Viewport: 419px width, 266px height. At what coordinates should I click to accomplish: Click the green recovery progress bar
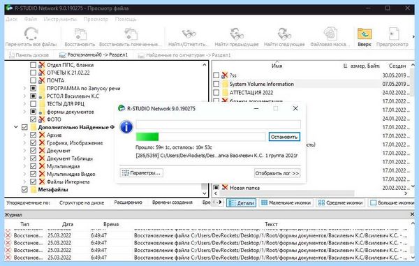click(x=200, y=137)
